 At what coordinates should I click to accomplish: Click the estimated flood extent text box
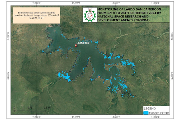point(37,15)
